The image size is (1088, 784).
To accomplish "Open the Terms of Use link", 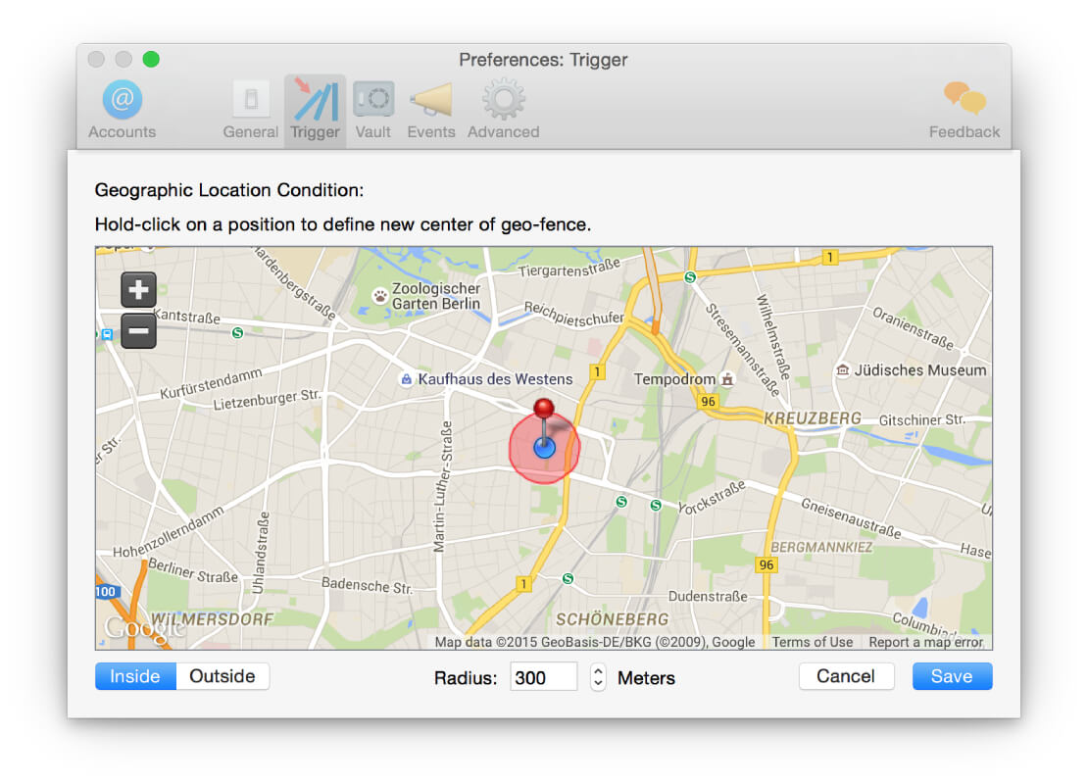I will [x=812, y=643].
